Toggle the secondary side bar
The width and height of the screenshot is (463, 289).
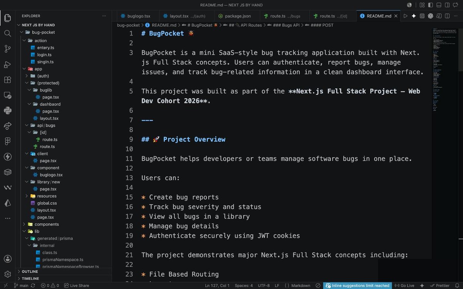point(448,5)
